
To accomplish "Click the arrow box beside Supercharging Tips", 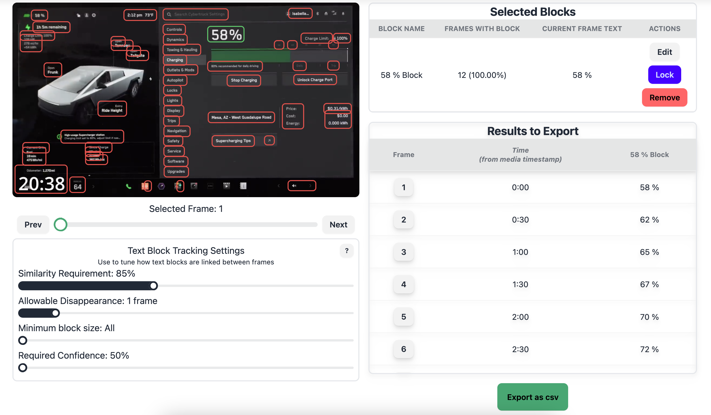I will coord(269,140).
